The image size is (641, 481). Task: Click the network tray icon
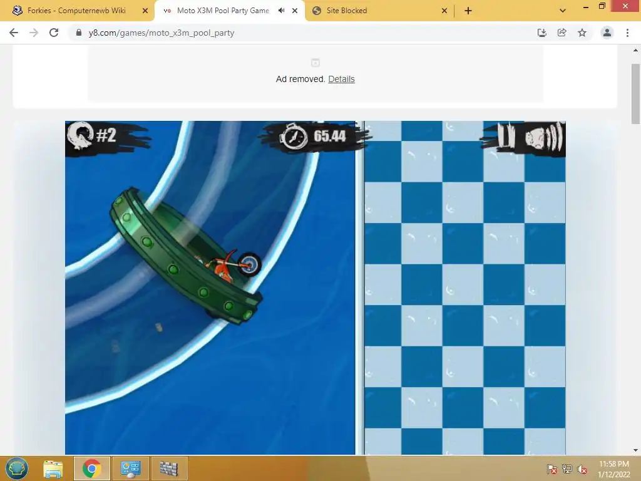tap(567, 469)
